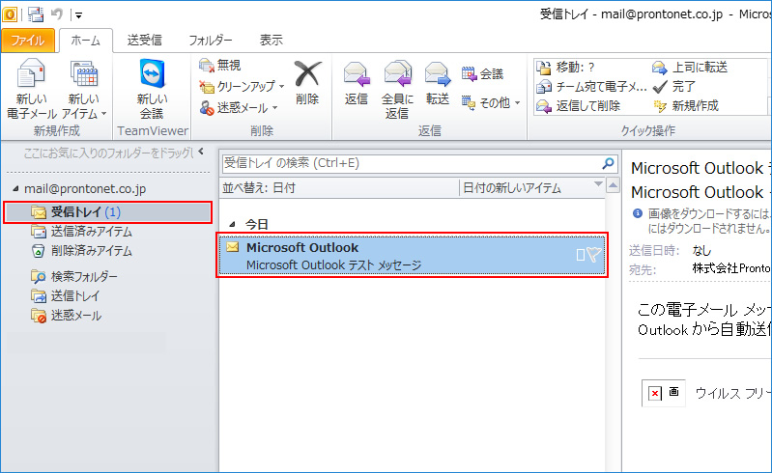Click the magnifier search icon
Screen dimensions: 772x473
[x=608, y=163]
